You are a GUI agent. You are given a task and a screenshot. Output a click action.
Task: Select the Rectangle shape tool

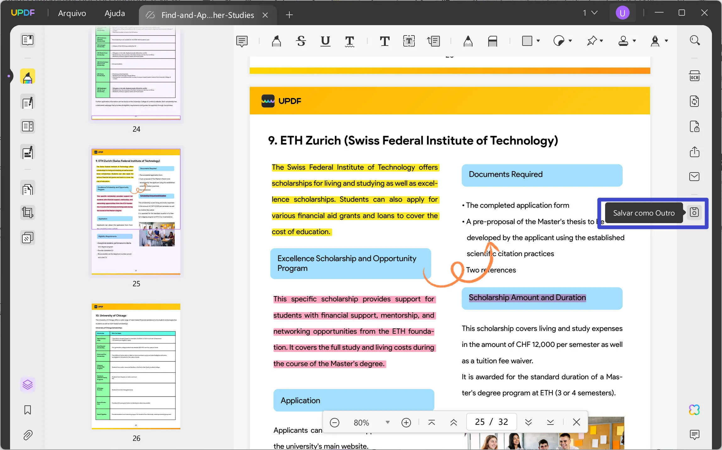pos(527,41)
